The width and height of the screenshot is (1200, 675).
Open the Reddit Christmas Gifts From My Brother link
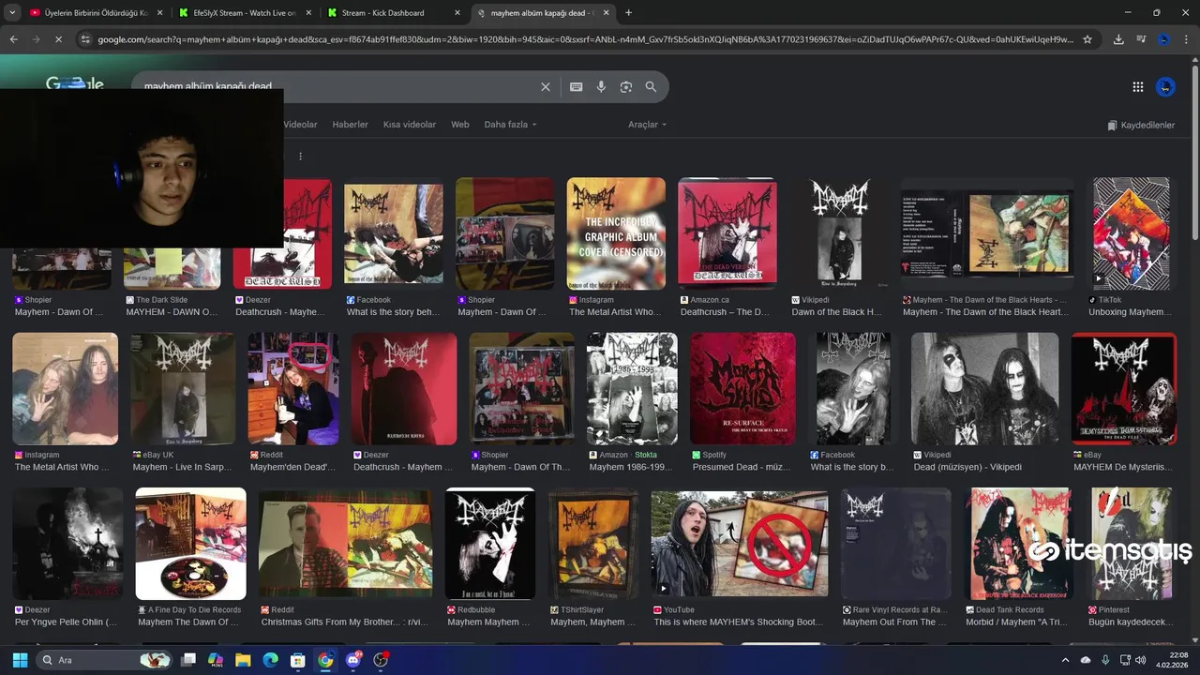[344, 622]
